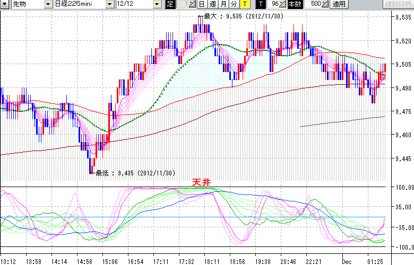Select the 分 (minute) timeframe button

click(x=234, y=4)
